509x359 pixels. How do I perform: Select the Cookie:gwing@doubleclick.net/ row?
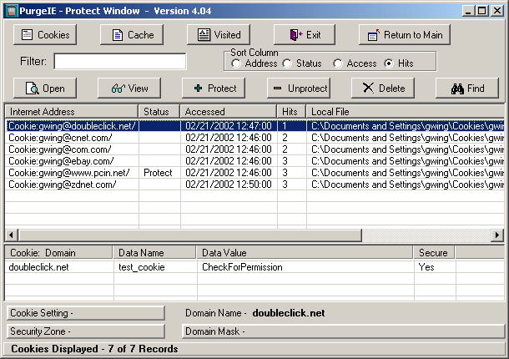254,126
